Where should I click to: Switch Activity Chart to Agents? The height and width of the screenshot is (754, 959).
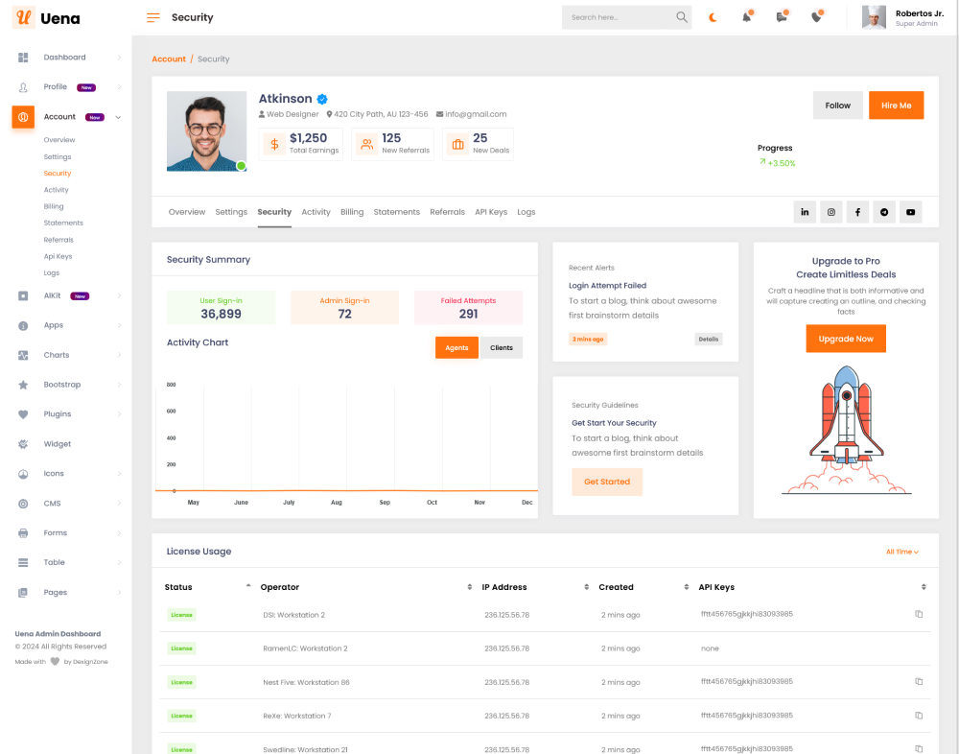[x=456, y=347]
